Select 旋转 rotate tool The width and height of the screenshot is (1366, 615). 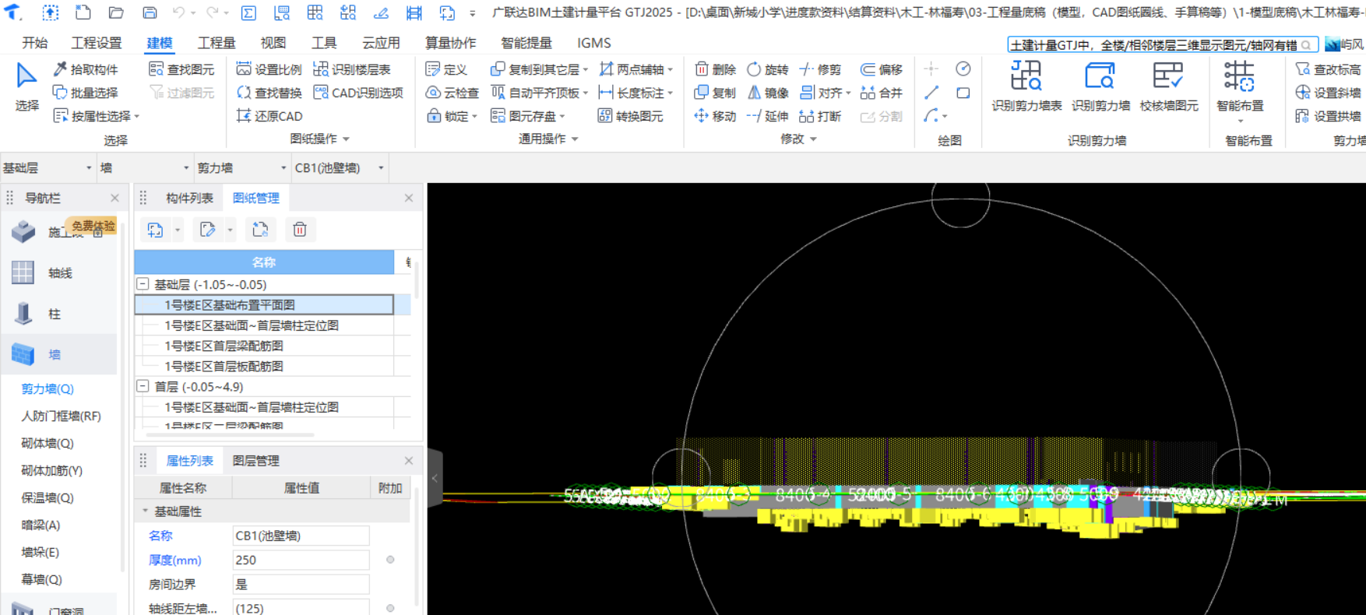[768, 69]
